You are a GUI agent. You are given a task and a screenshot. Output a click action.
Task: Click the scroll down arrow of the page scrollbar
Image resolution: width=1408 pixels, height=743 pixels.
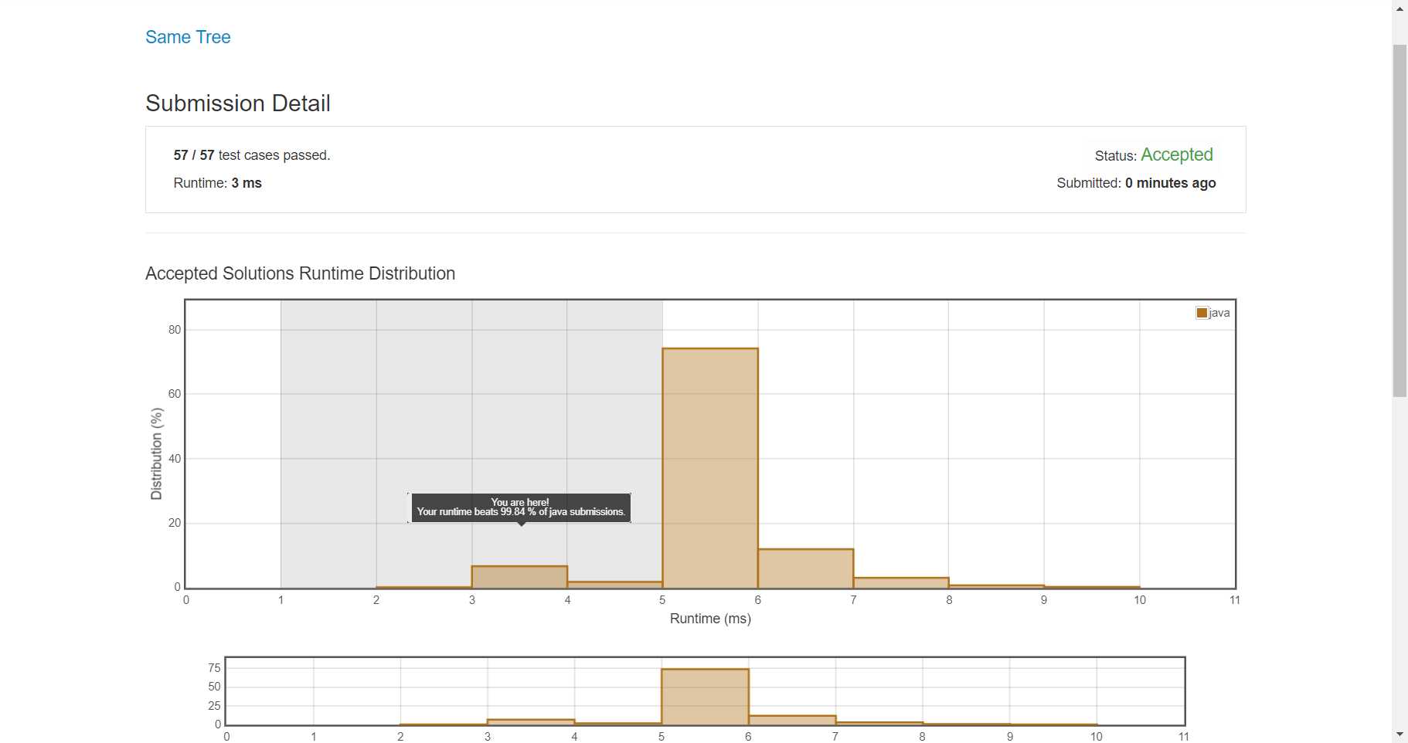pos(1399,735)
